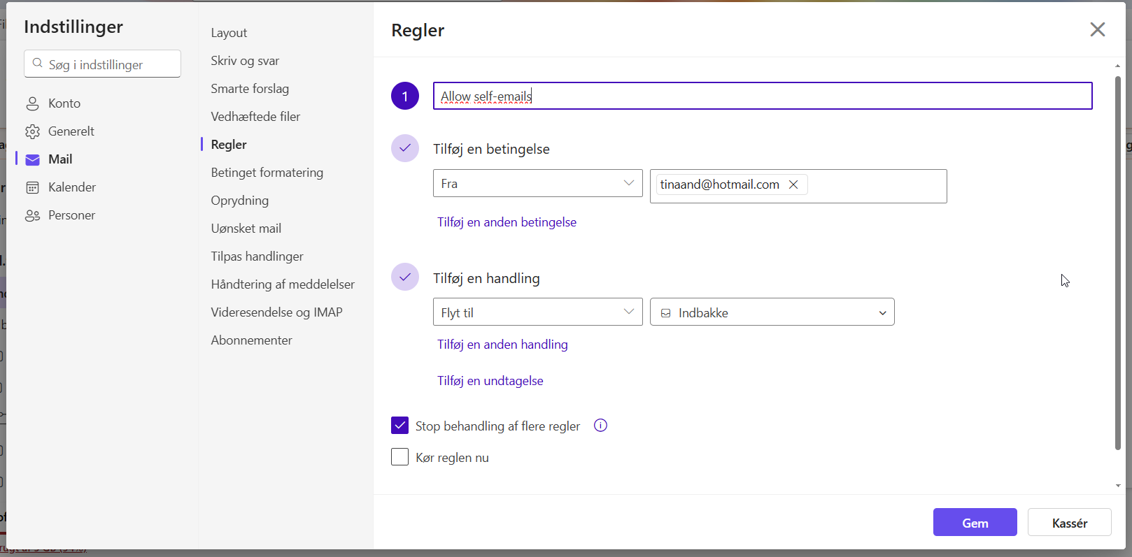
Task: Open Videresendelse og IMAP settings
Action: pyautogui.click(x=277, y=312)
